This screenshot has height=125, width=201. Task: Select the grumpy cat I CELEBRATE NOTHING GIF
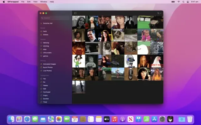[x=118, y=35]
